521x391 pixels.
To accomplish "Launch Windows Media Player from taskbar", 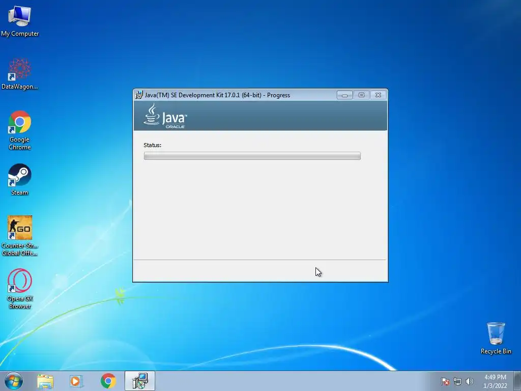I will 76,381.
